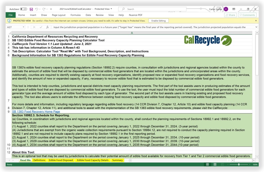Open the SC user account avatar
The height and width of the screenshot is (172, 264).
coord(226,9)
